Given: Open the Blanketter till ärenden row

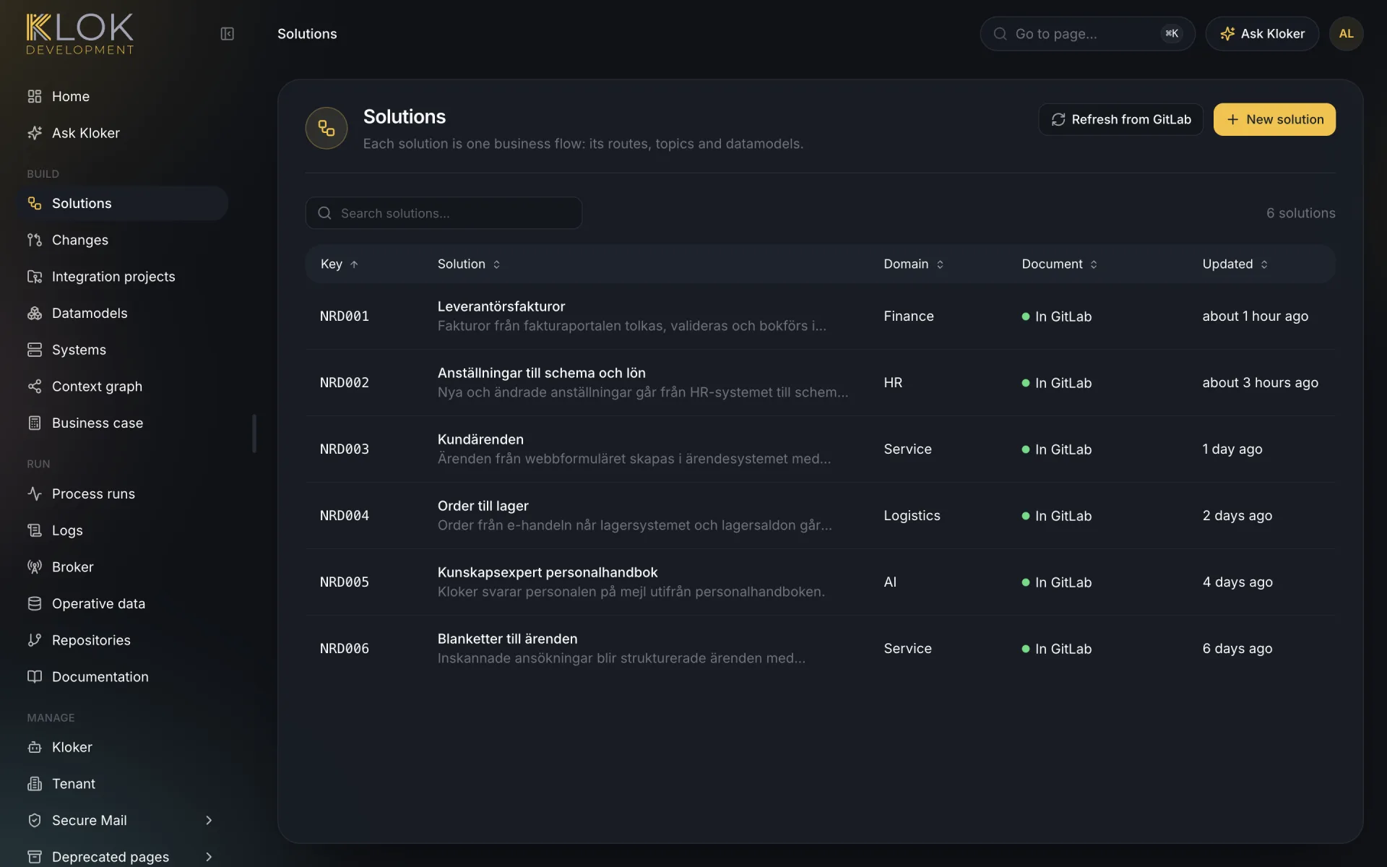Looking at the screenshot, I should coord(820,649).
